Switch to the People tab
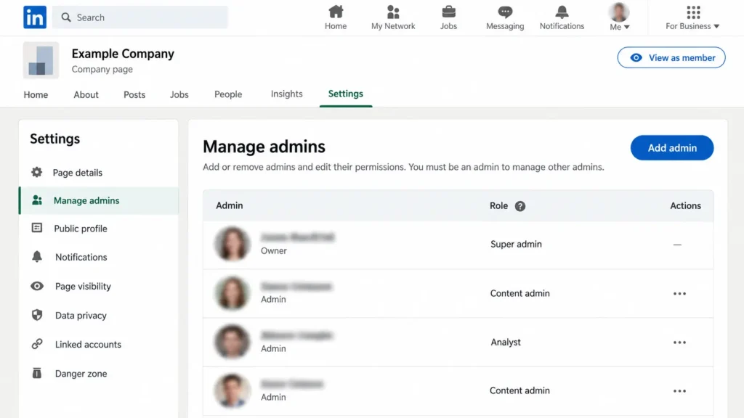Screen dimensions: 744x418 [228, 94]
